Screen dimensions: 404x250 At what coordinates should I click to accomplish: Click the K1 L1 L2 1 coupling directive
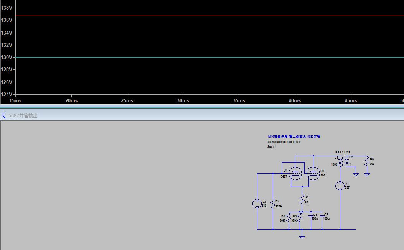(x=343, y=152)
